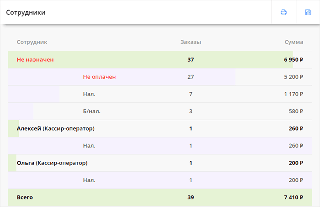Viewport: 320px width, 207px height.
Task: Sort by Сотрудник column header
Action: [32, 42]
